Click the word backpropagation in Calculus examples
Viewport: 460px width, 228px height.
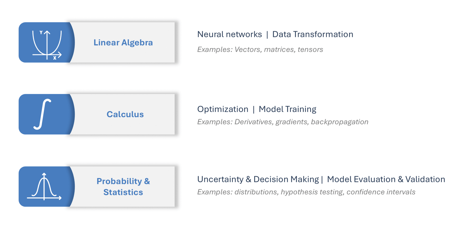[x=340, y=122]
